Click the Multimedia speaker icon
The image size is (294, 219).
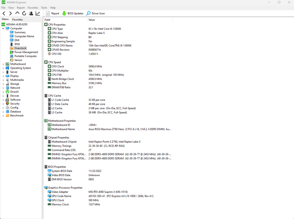click(x=7, y=80)
